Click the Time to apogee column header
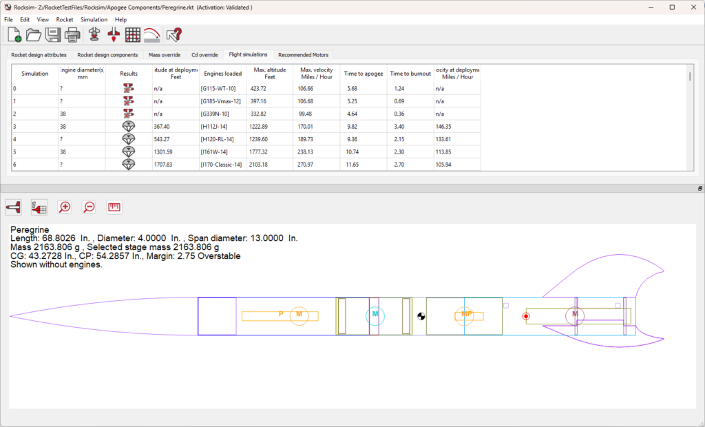This screenshot has width=705, height=427. click(x=363, y=73)
